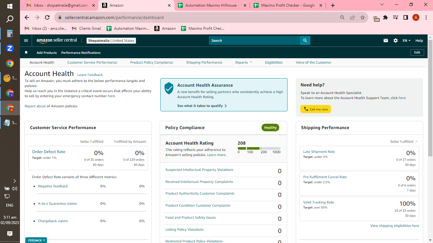The width and height of the screenshot is (433, 243).
Task: Click the Report abuse link
Action: coord(35,106)
